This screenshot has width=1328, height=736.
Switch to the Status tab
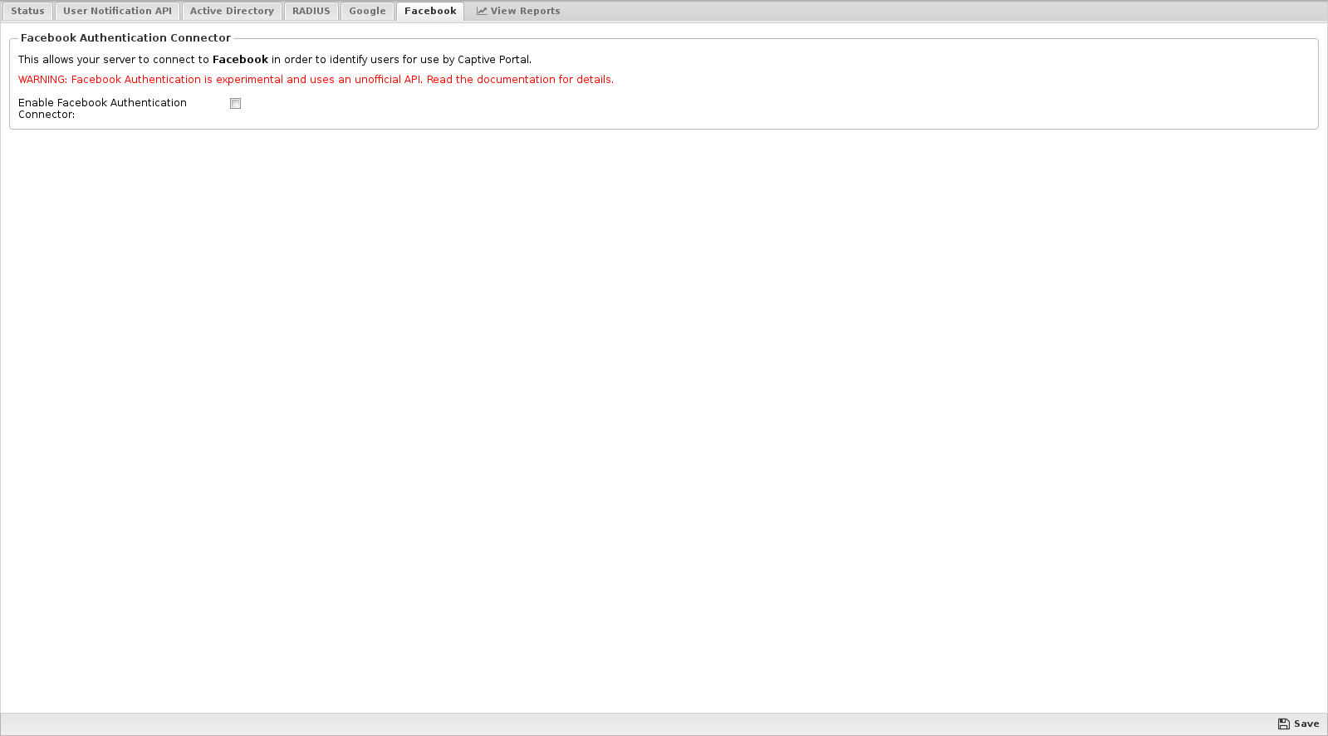pyautogui.click(x=27, y=11)
